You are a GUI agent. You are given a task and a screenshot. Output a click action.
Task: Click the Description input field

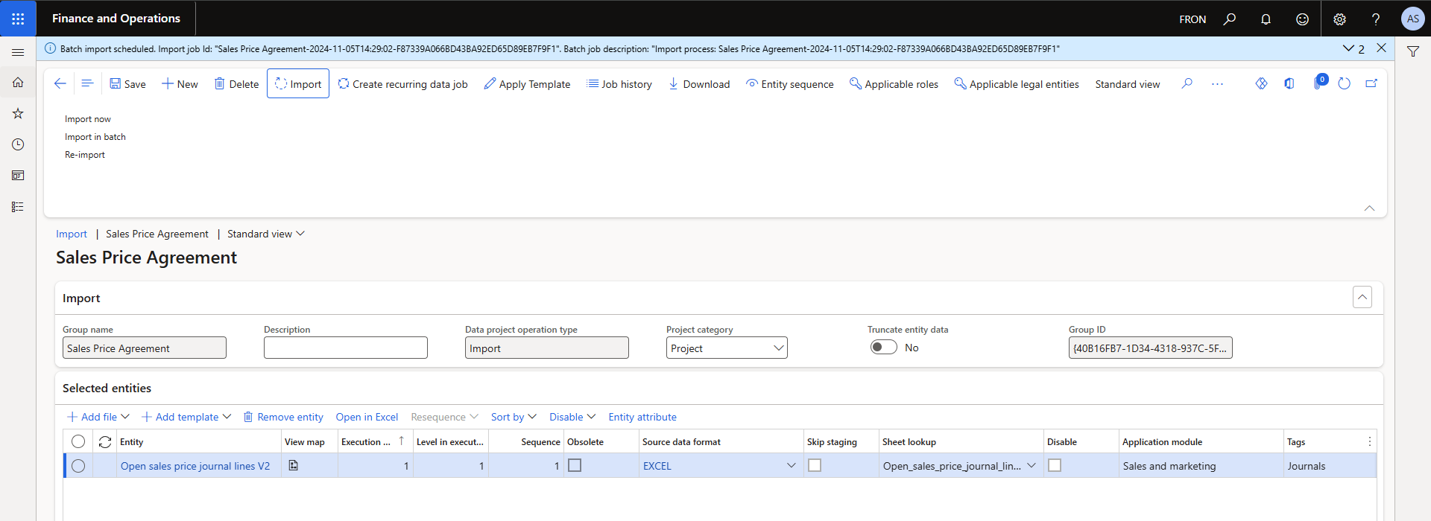click(345, 348)
